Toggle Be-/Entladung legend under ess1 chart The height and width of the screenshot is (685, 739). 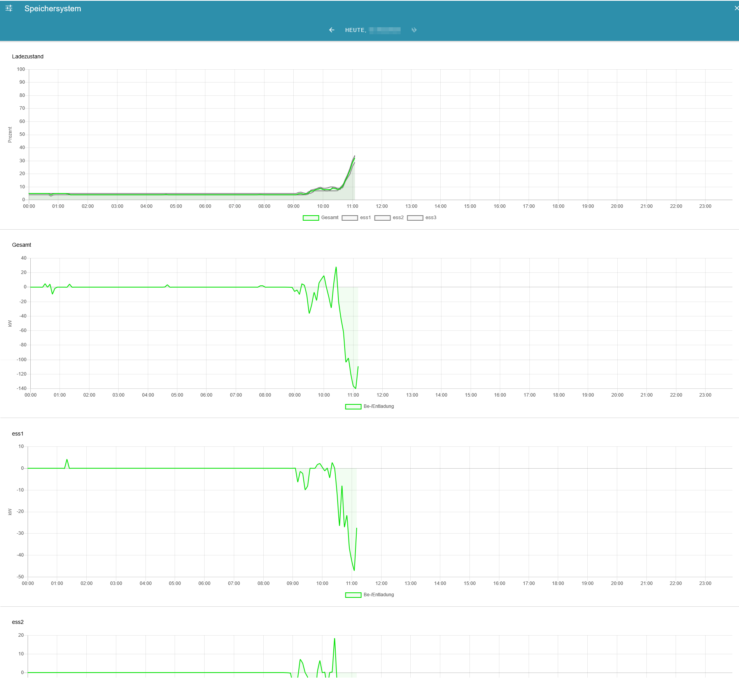pyautogui.click(x=369, y=595)
